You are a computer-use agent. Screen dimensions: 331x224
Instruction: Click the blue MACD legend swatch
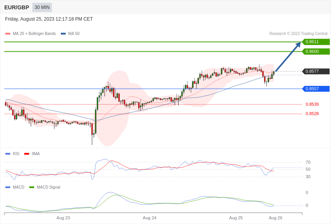pos(8,187)
